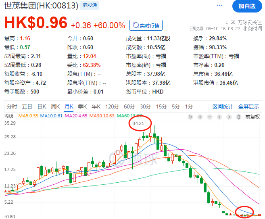This screenshot has width=265, height=219.
Task: Switch to the 分时 chart tab
Action: tap(12, 106)
